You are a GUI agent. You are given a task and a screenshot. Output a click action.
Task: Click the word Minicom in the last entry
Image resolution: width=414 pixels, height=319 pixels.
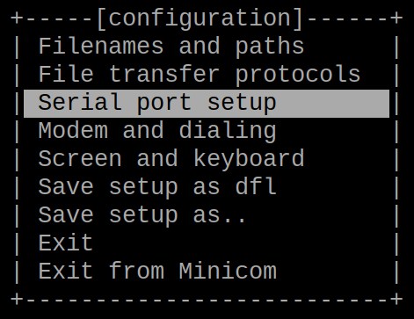pyautogui.click(x=228, y=271)
